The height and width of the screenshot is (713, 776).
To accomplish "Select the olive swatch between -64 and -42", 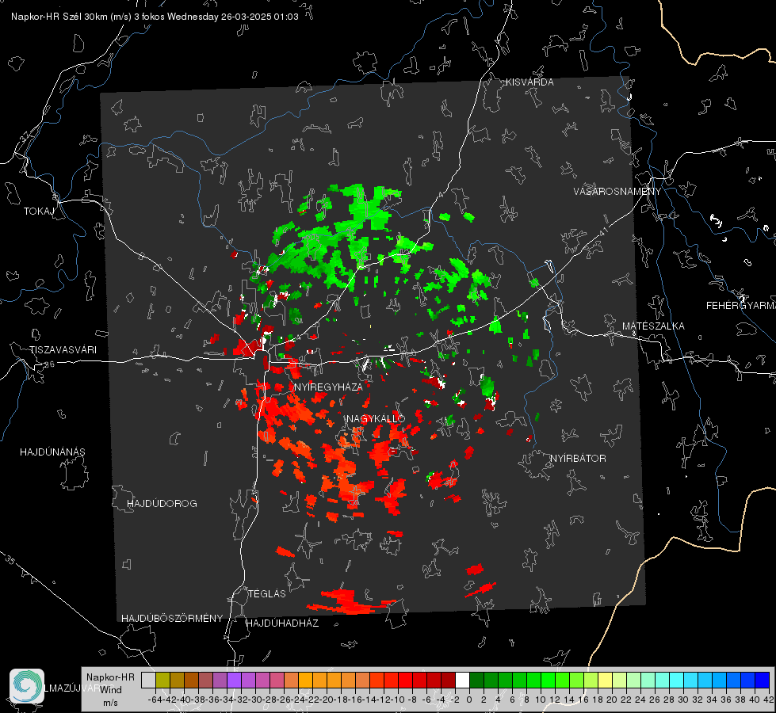I will click(162, 680).
